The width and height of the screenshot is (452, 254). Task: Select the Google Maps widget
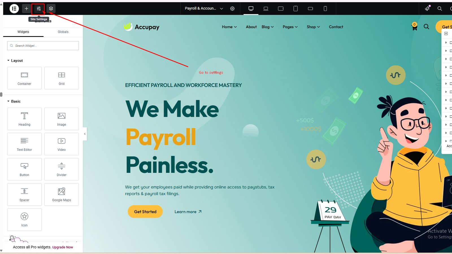pyautogui.click(x=62, y=195)
